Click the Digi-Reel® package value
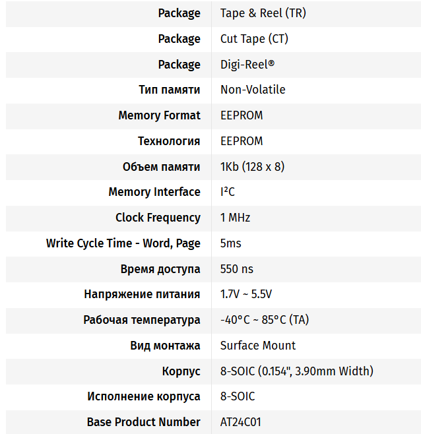Screen dimensions: 421x434 247,65
